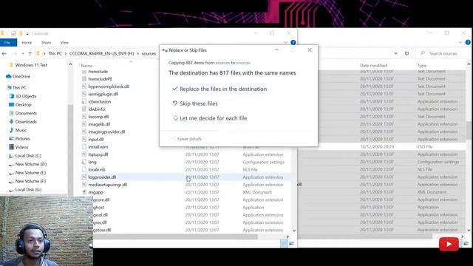
Task: Select New Volume (F:) in navigation pane
Action: coord(27,181)
